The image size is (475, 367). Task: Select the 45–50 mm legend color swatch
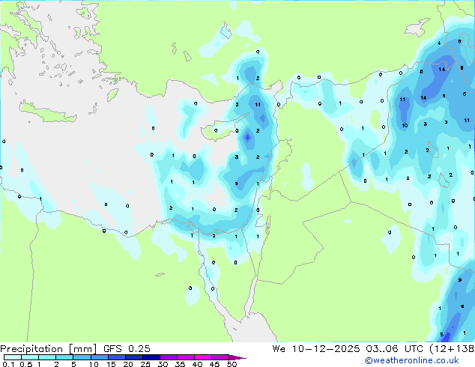click(x=220, y=357)
